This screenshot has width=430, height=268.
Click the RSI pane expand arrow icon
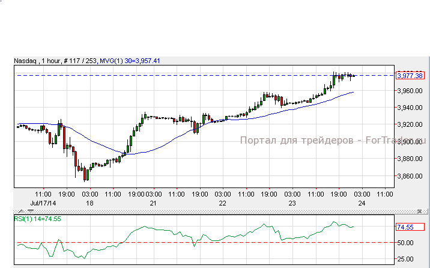[22, 212]
